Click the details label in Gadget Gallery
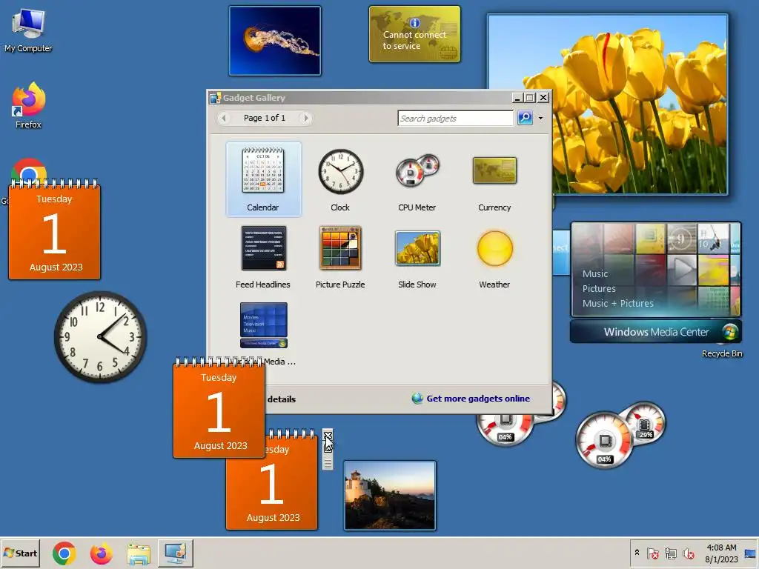This screenshot has height=569, width=759. tap(281, 399)
